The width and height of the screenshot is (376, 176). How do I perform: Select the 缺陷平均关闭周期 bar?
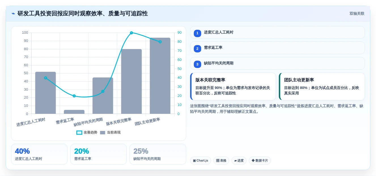point(103,96)
